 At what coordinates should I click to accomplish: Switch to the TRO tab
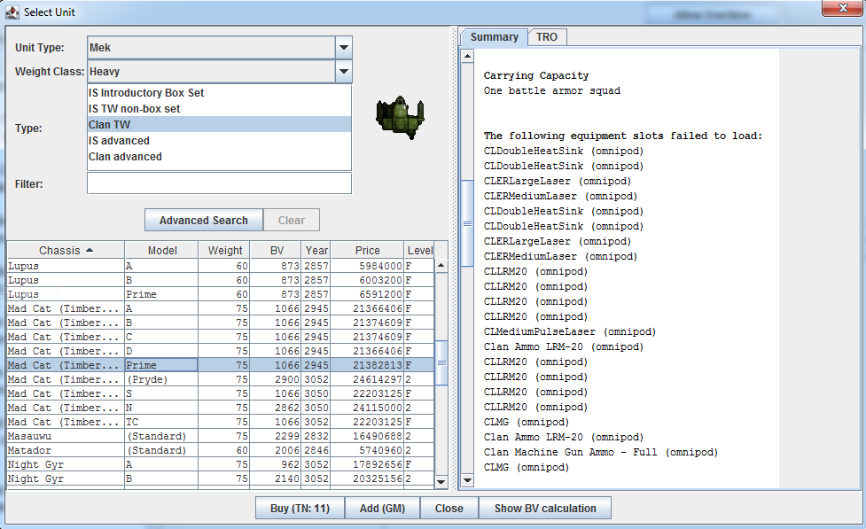pos(547,37)
